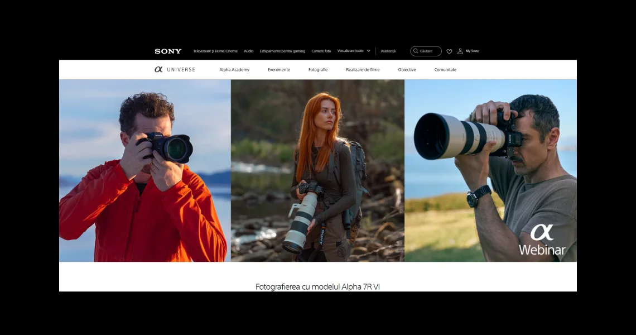Open the wishlist heart icon
636x335 pixels.
(449, 51)
